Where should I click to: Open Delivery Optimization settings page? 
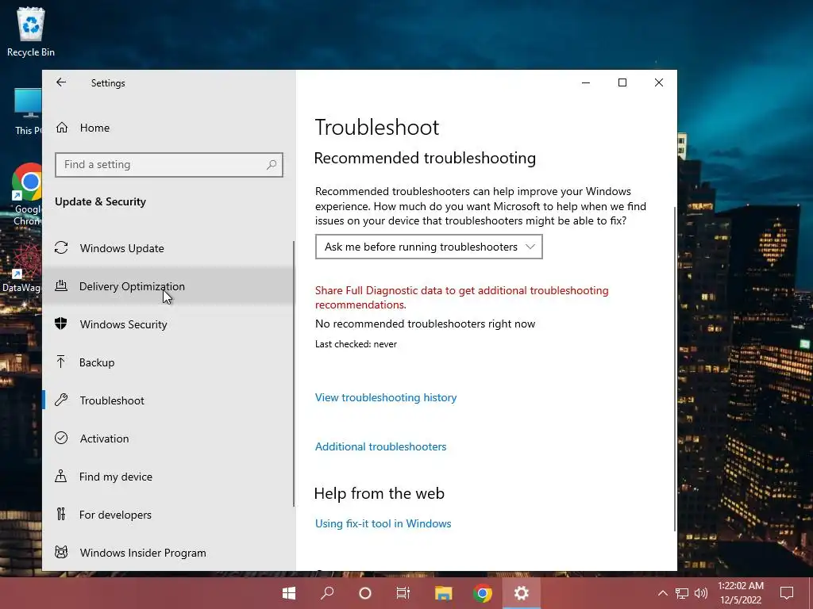coord(168,286)
